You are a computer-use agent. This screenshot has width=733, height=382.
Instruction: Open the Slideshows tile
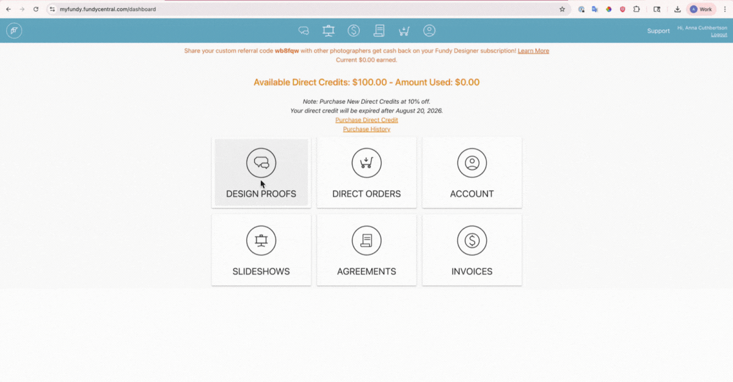coord(261,250)
